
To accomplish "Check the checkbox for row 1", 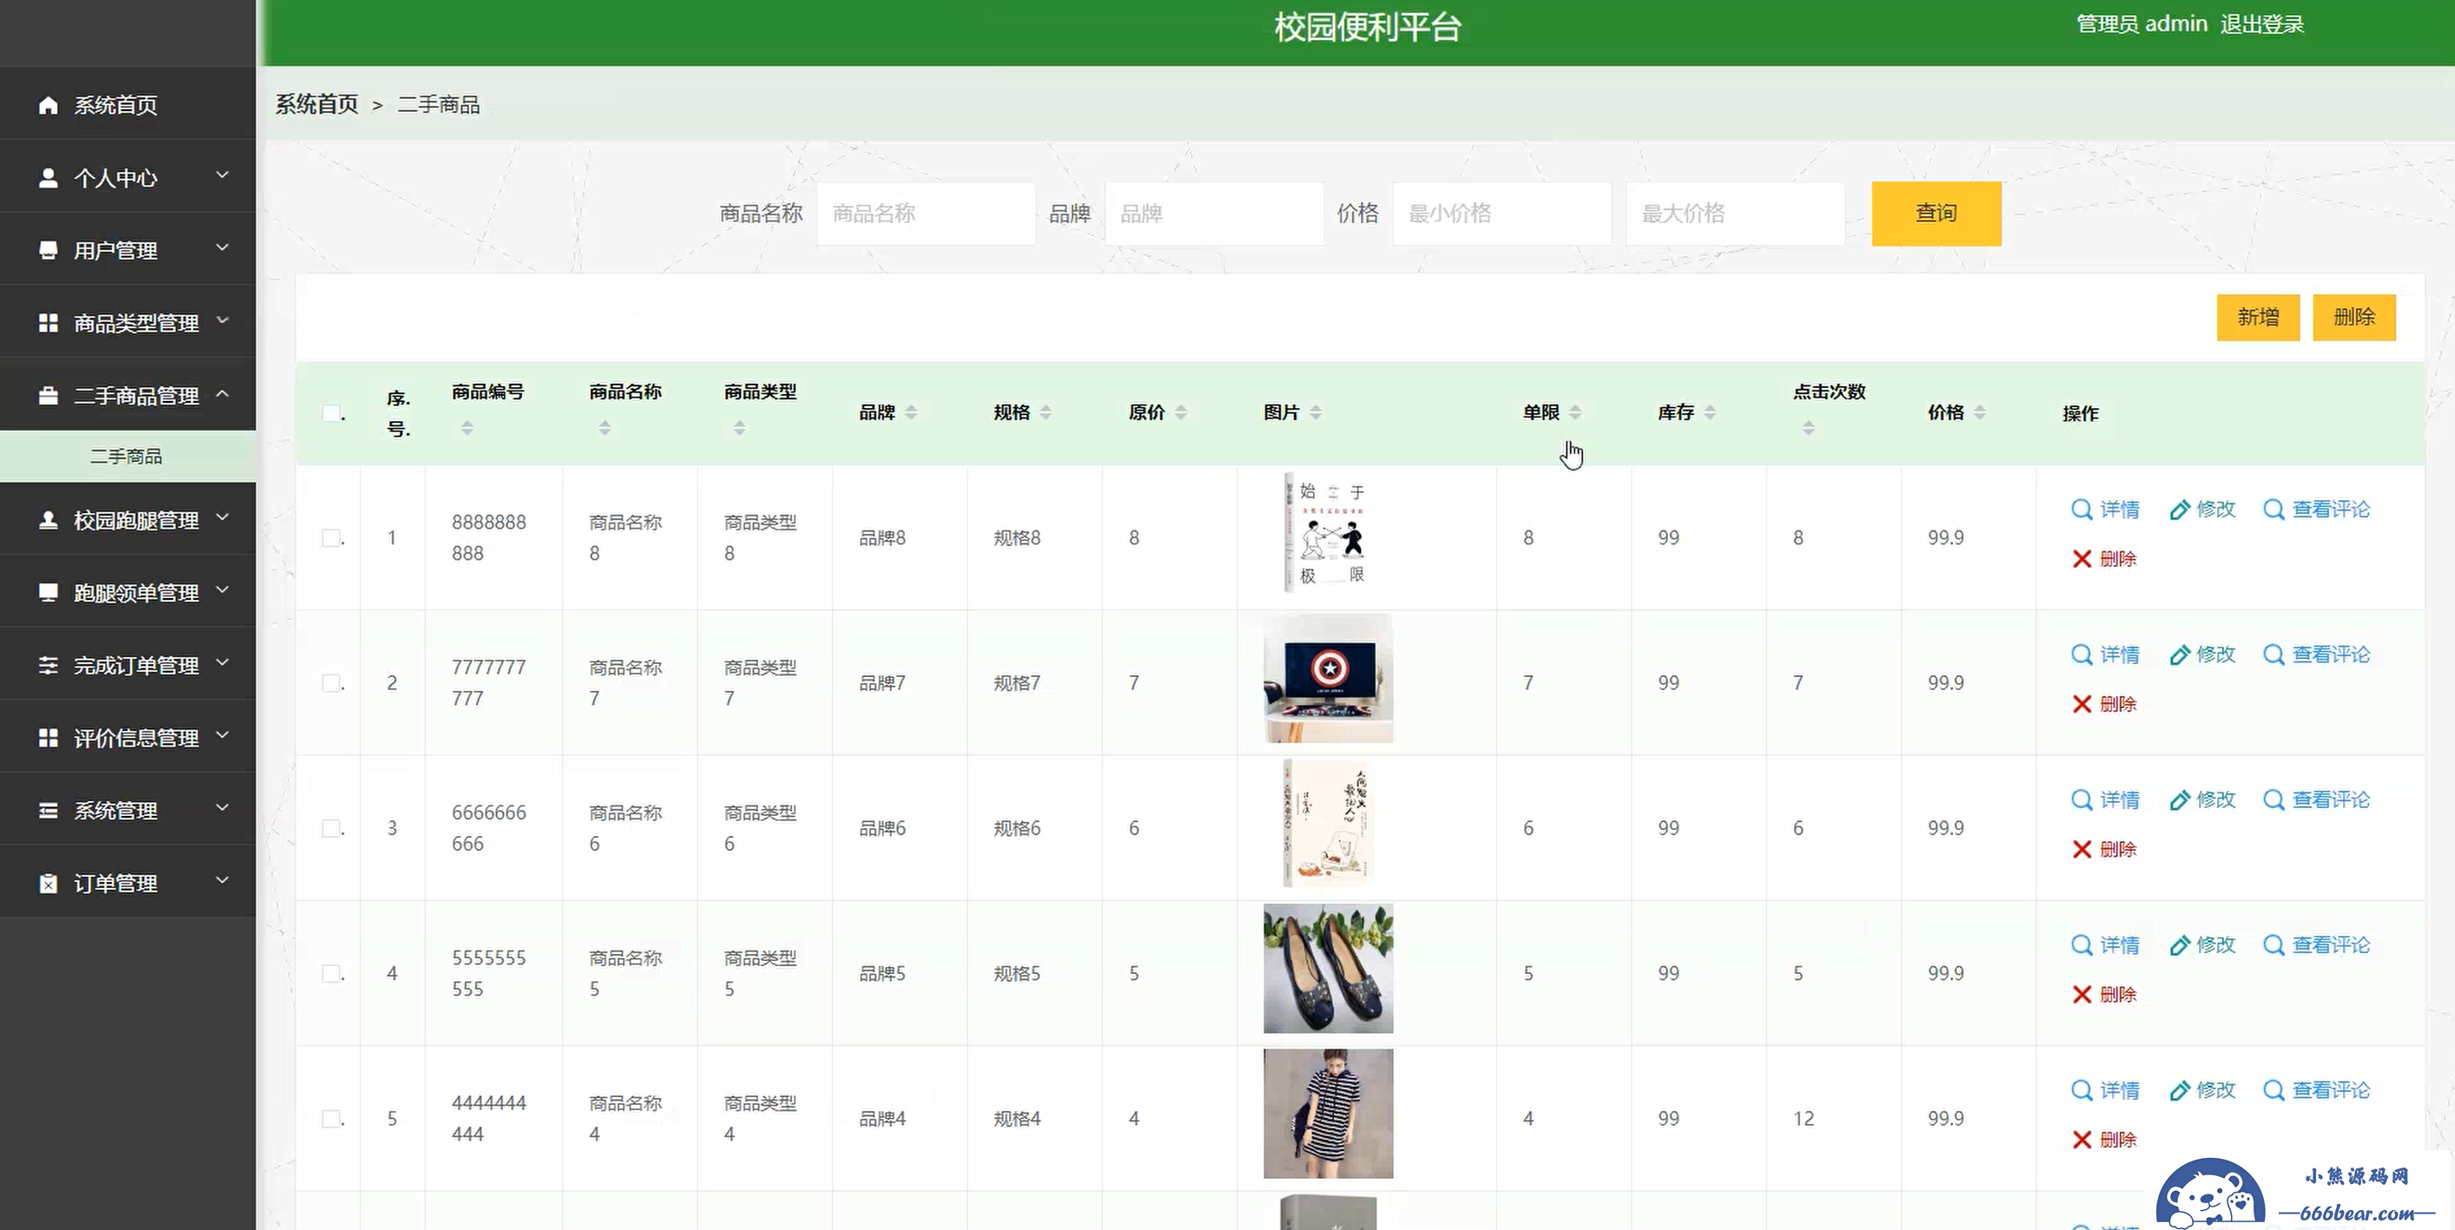I will (x=331, y=538).
